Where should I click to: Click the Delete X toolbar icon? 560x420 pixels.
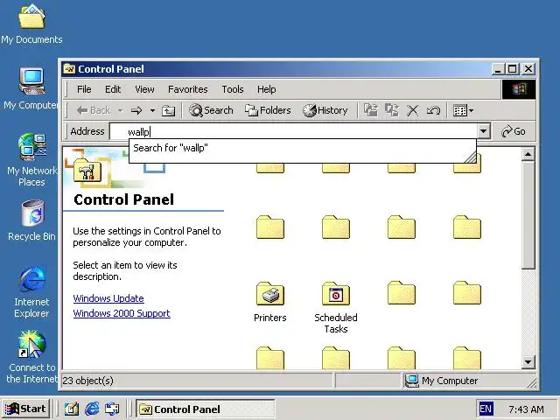[x=412, y=110]
